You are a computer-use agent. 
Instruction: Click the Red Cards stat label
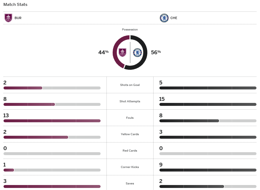point(130,151)
